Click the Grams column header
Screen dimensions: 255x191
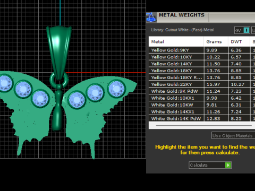(x=216, y=42)
